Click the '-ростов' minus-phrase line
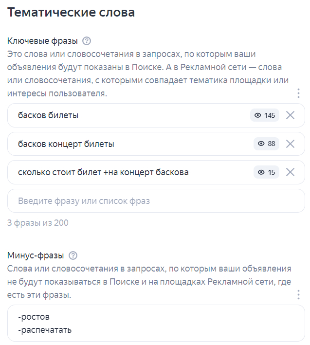This screenshot has width=310, height=345. coord(34,318)
